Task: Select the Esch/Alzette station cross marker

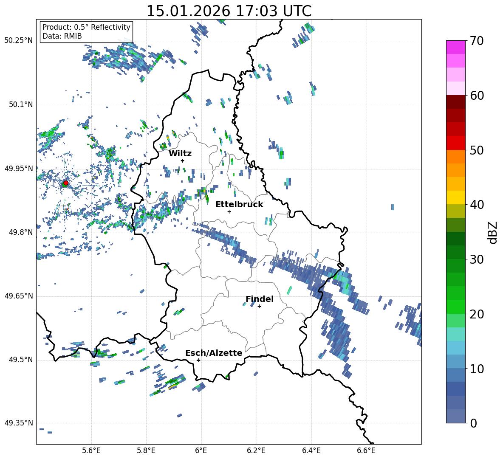Action: click(198, 360)
